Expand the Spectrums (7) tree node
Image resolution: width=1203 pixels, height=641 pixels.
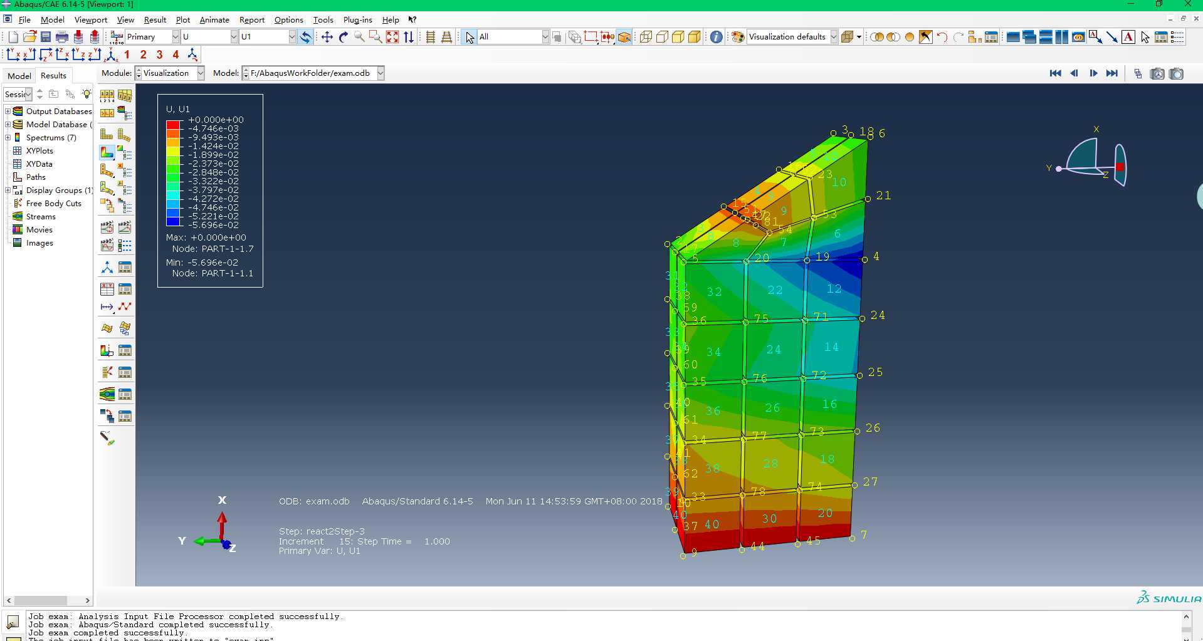point(8,138)
